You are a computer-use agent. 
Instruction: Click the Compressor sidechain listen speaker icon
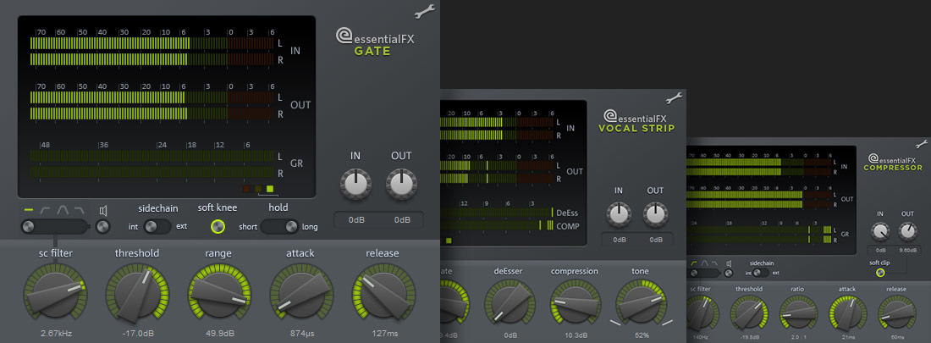[x=729, y=263]
